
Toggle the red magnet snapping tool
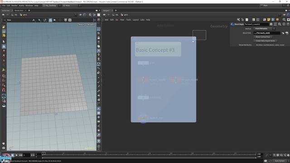(x=4, y=90)
